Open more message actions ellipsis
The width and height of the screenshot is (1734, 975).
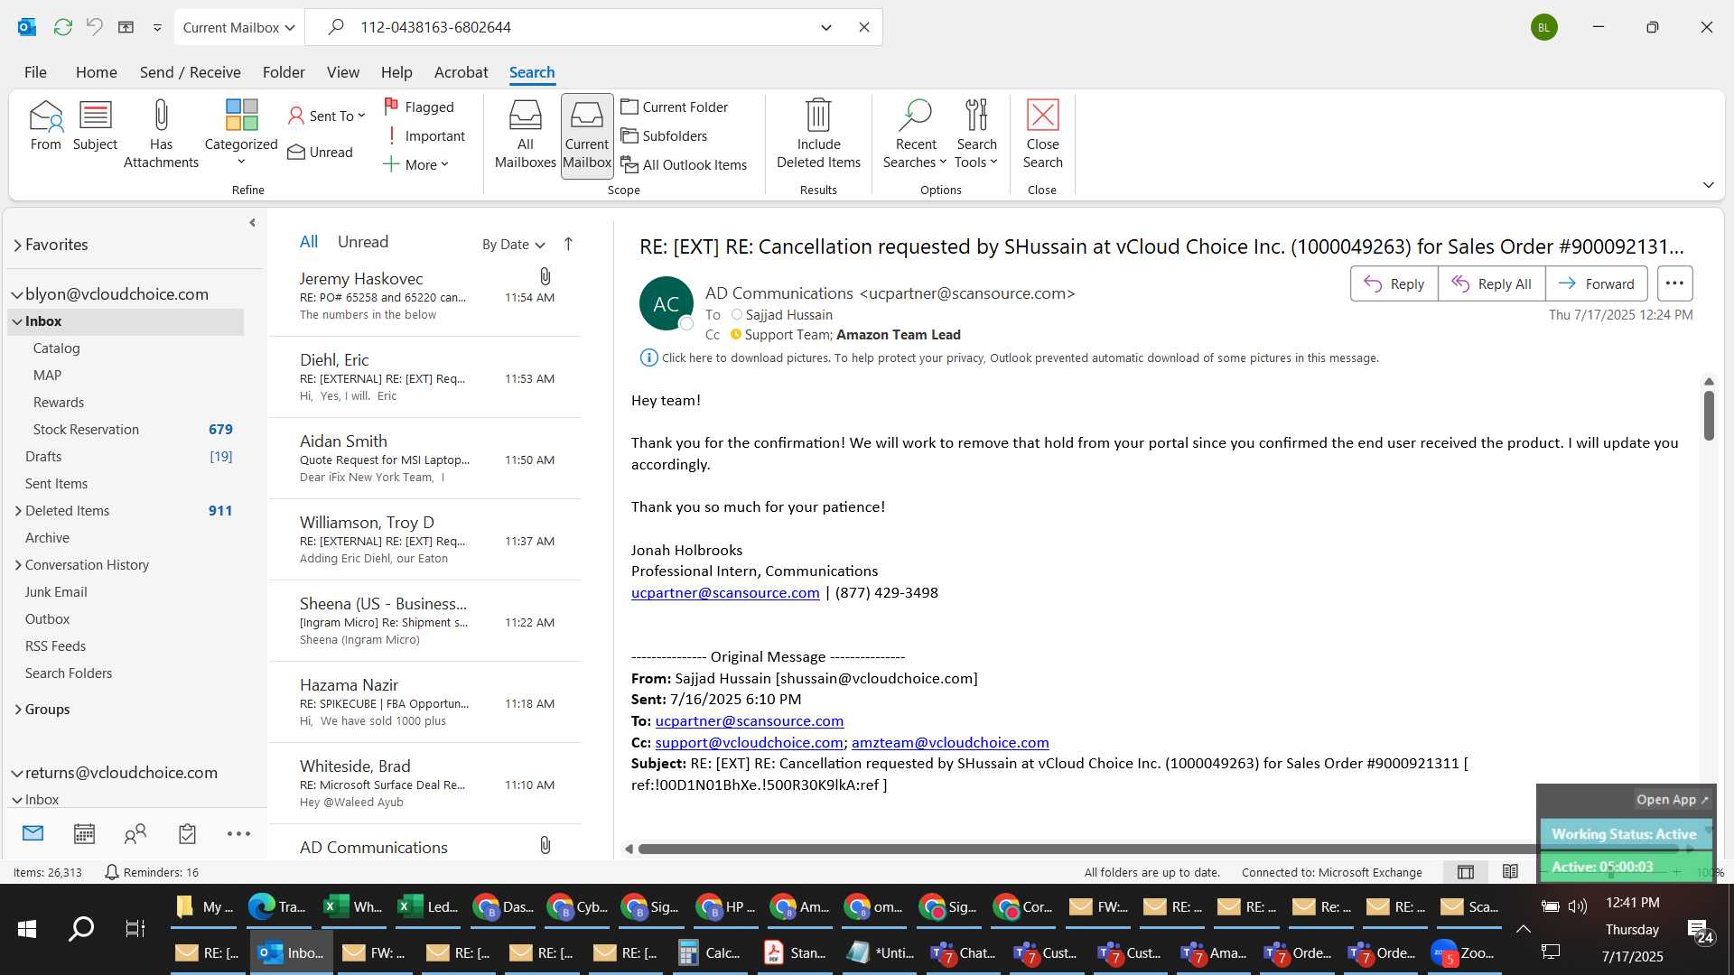coord(1674,283)
